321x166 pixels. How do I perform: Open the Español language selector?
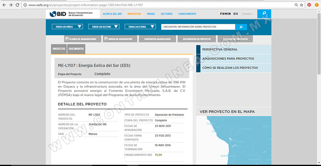click(x=248, y=14)
